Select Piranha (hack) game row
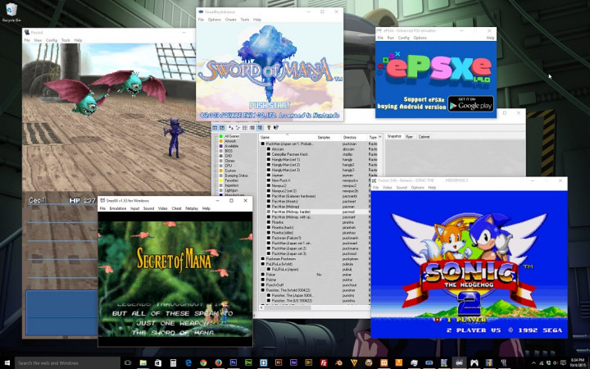 pos(316,227)
